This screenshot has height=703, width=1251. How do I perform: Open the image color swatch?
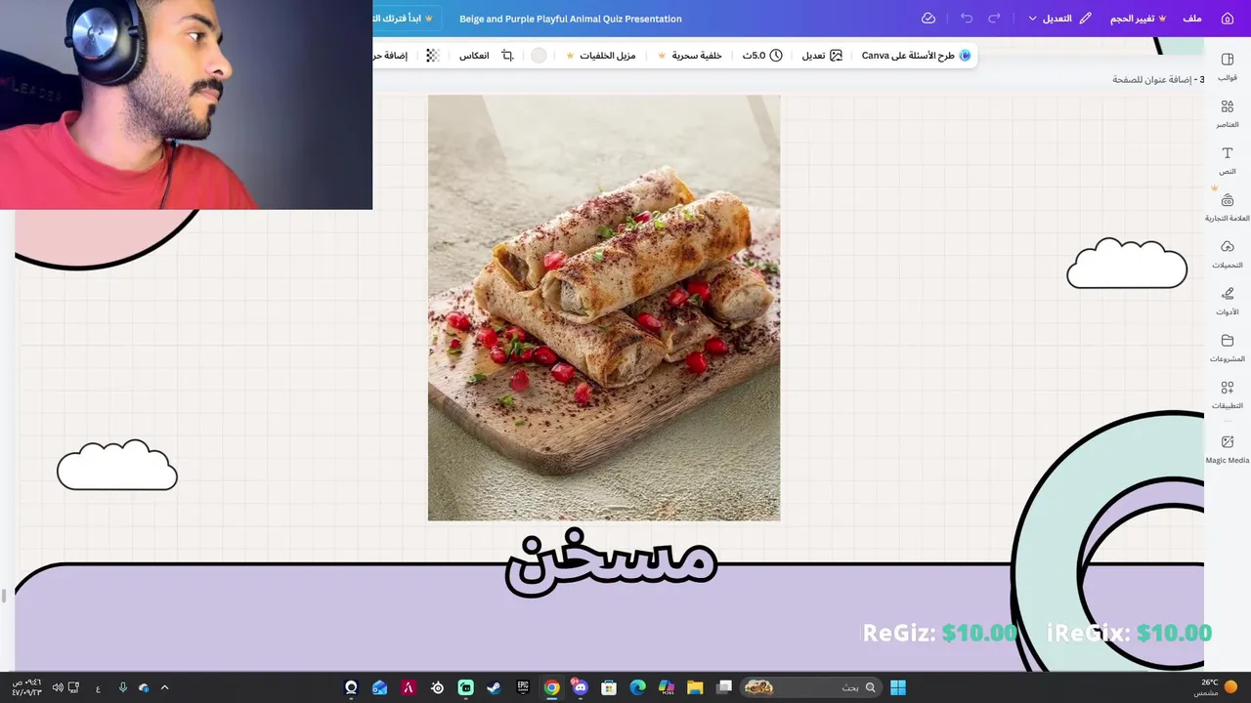[539, 56]
